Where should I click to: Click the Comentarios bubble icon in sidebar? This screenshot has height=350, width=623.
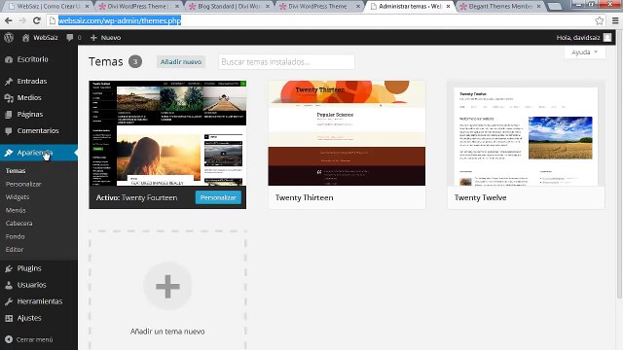tap(9, 131)
